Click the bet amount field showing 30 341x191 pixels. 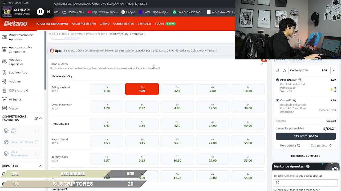[x=306, y=183]
